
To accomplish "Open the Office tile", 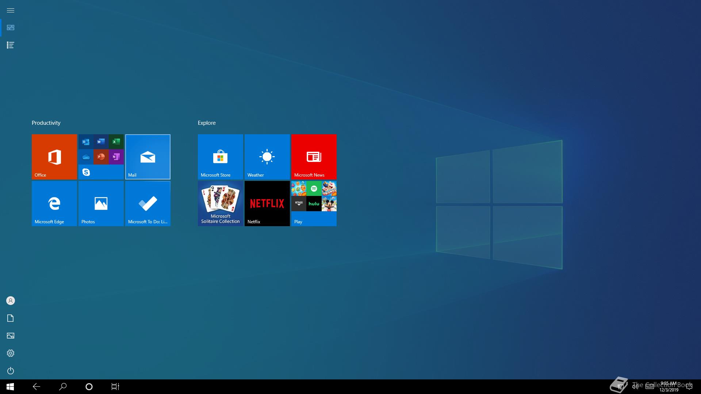I will (x=54, y=157).
